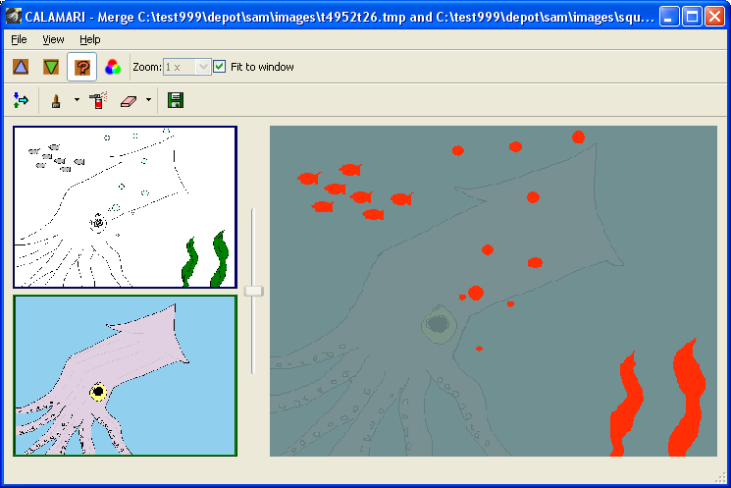
Task: Select the bottom colored squid thumbnail
Action: pyautogui.click(x=125, y=375)
